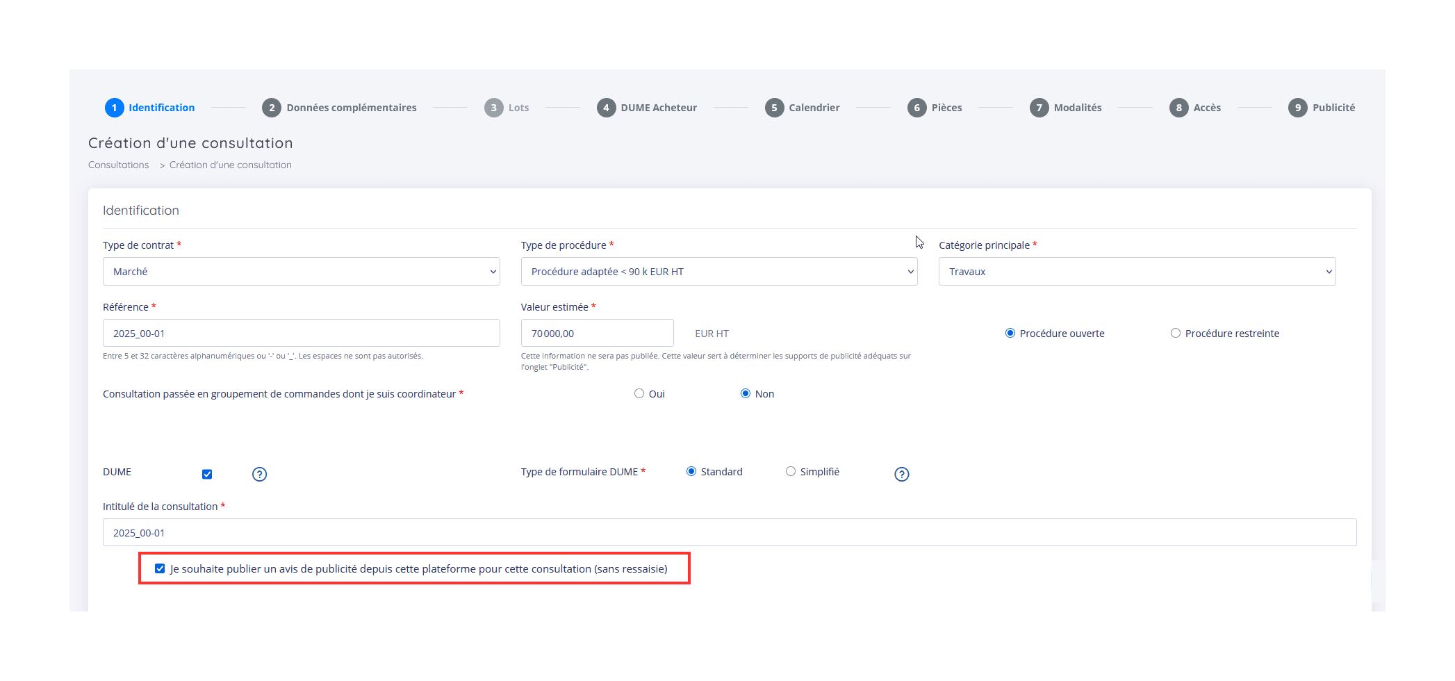Open the Catégorie principale dropdown
This screenshot has height=681, width=1455.
1137,272
